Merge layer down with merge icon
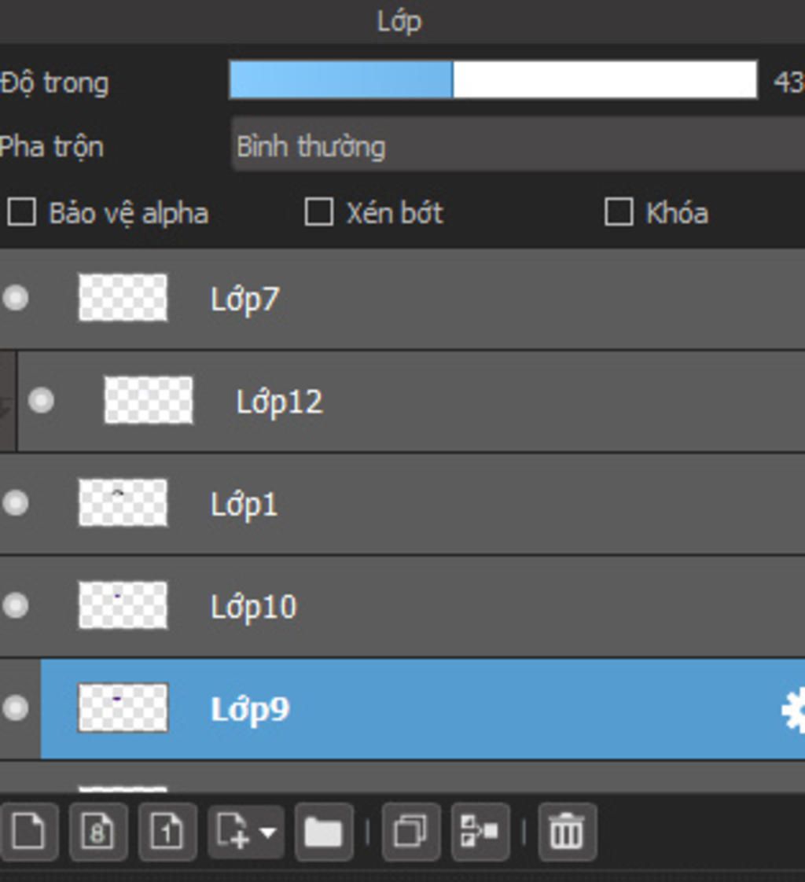 [x=480, y=832]
